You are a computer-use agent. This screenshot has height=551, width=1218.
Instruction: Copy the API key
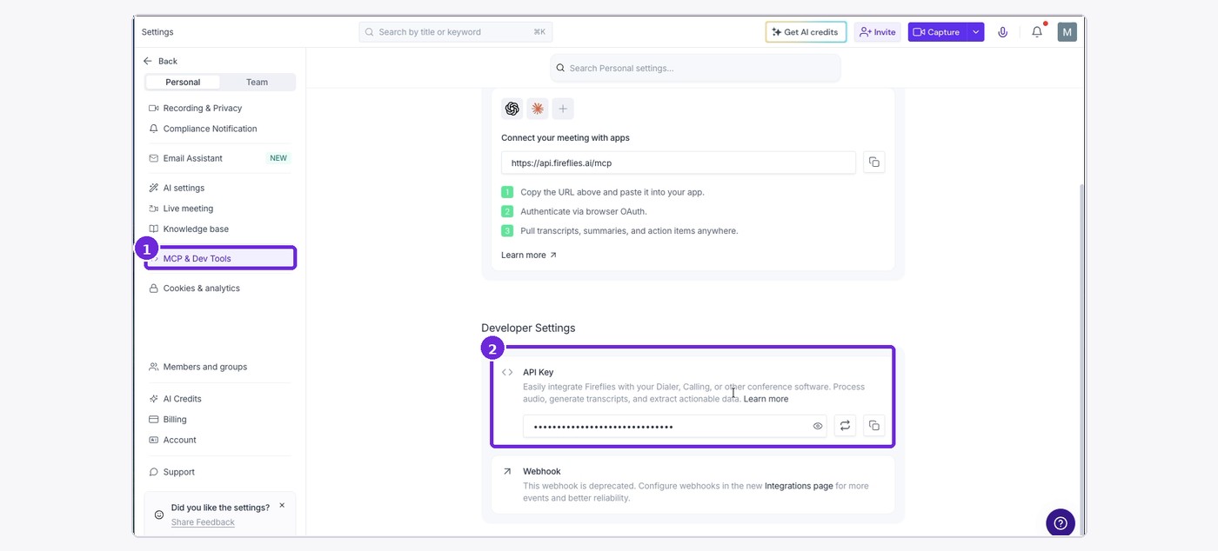click(874, 426)
